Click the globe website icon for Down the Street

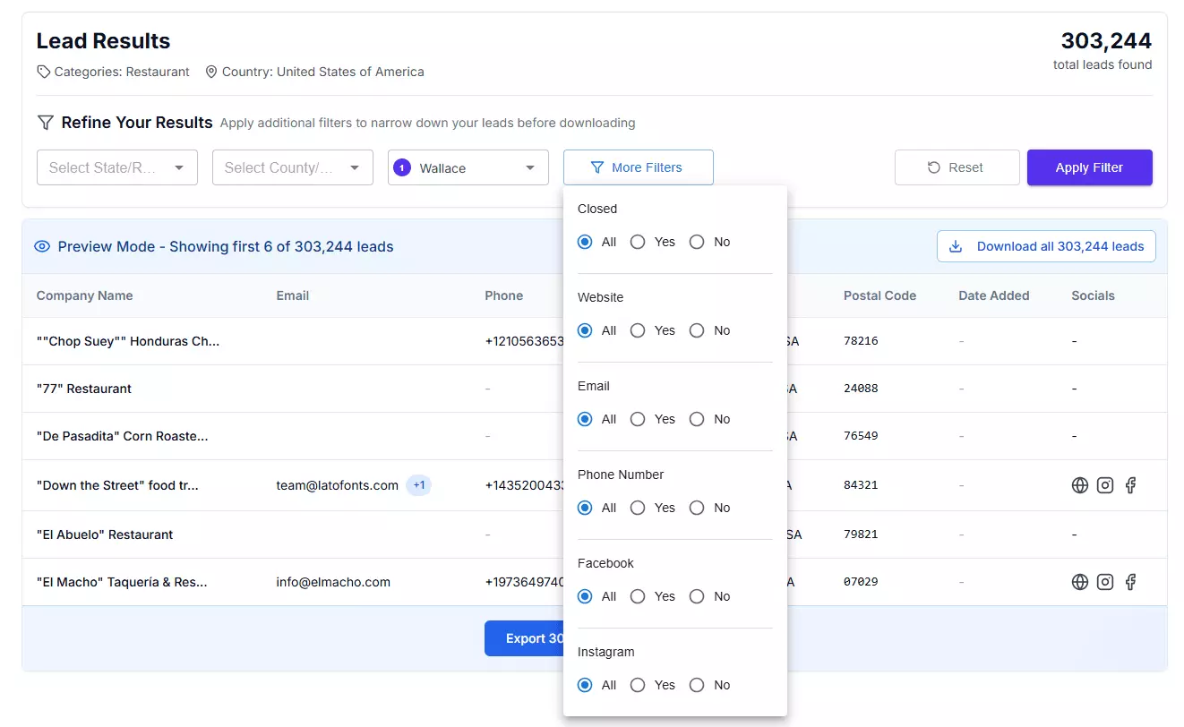[x=1080, y=485]
